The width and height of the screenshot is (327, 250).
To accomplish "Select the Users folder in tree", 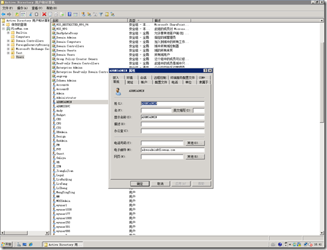I will click(x=20, y=57).
